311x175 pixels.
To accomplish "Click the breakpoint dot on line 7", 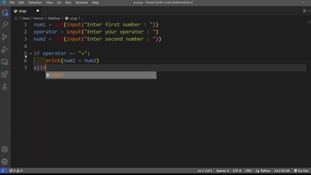I will point(14,68).
